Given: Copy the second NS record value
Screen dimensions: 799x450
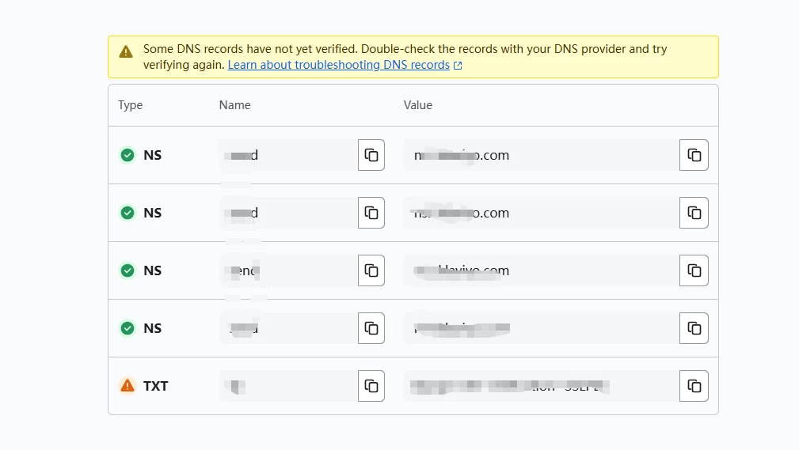Looking at the screenshot, I should click(x=694, y=213).
